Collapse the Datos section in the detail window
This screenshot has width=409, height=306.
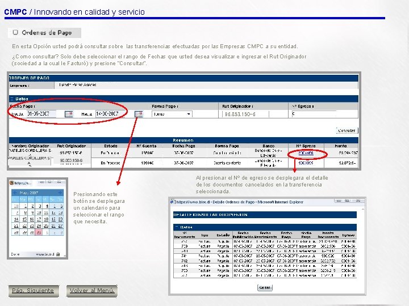(176, 227)
